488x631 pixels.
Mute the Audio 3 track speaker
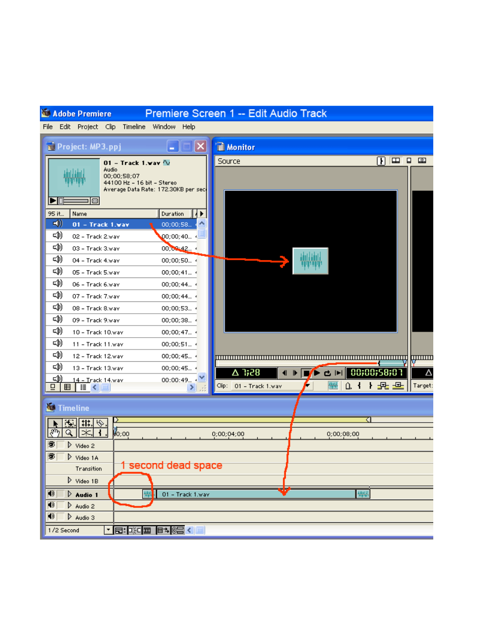pos(51,517)
